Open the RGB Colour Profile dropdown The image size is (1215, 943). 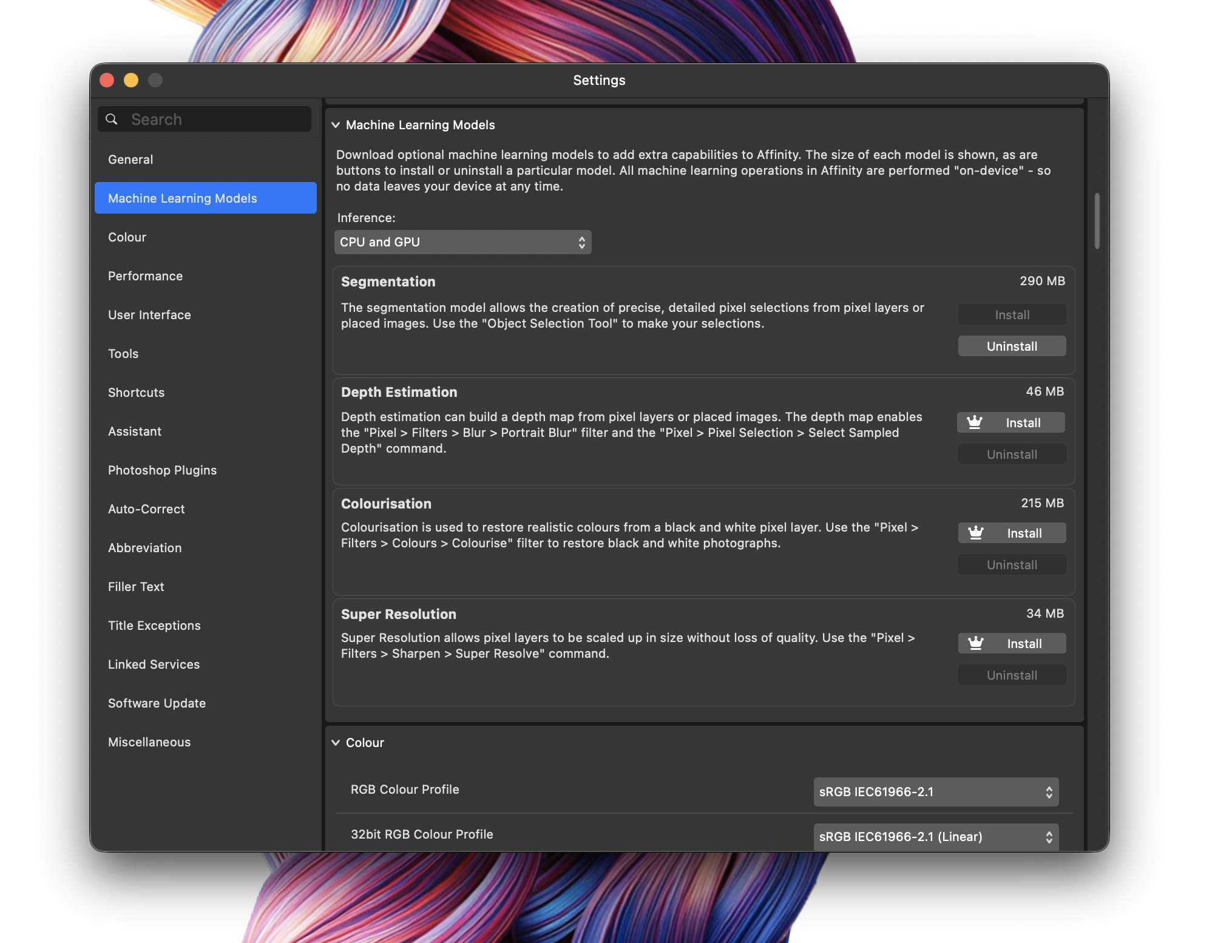[935, 792]
